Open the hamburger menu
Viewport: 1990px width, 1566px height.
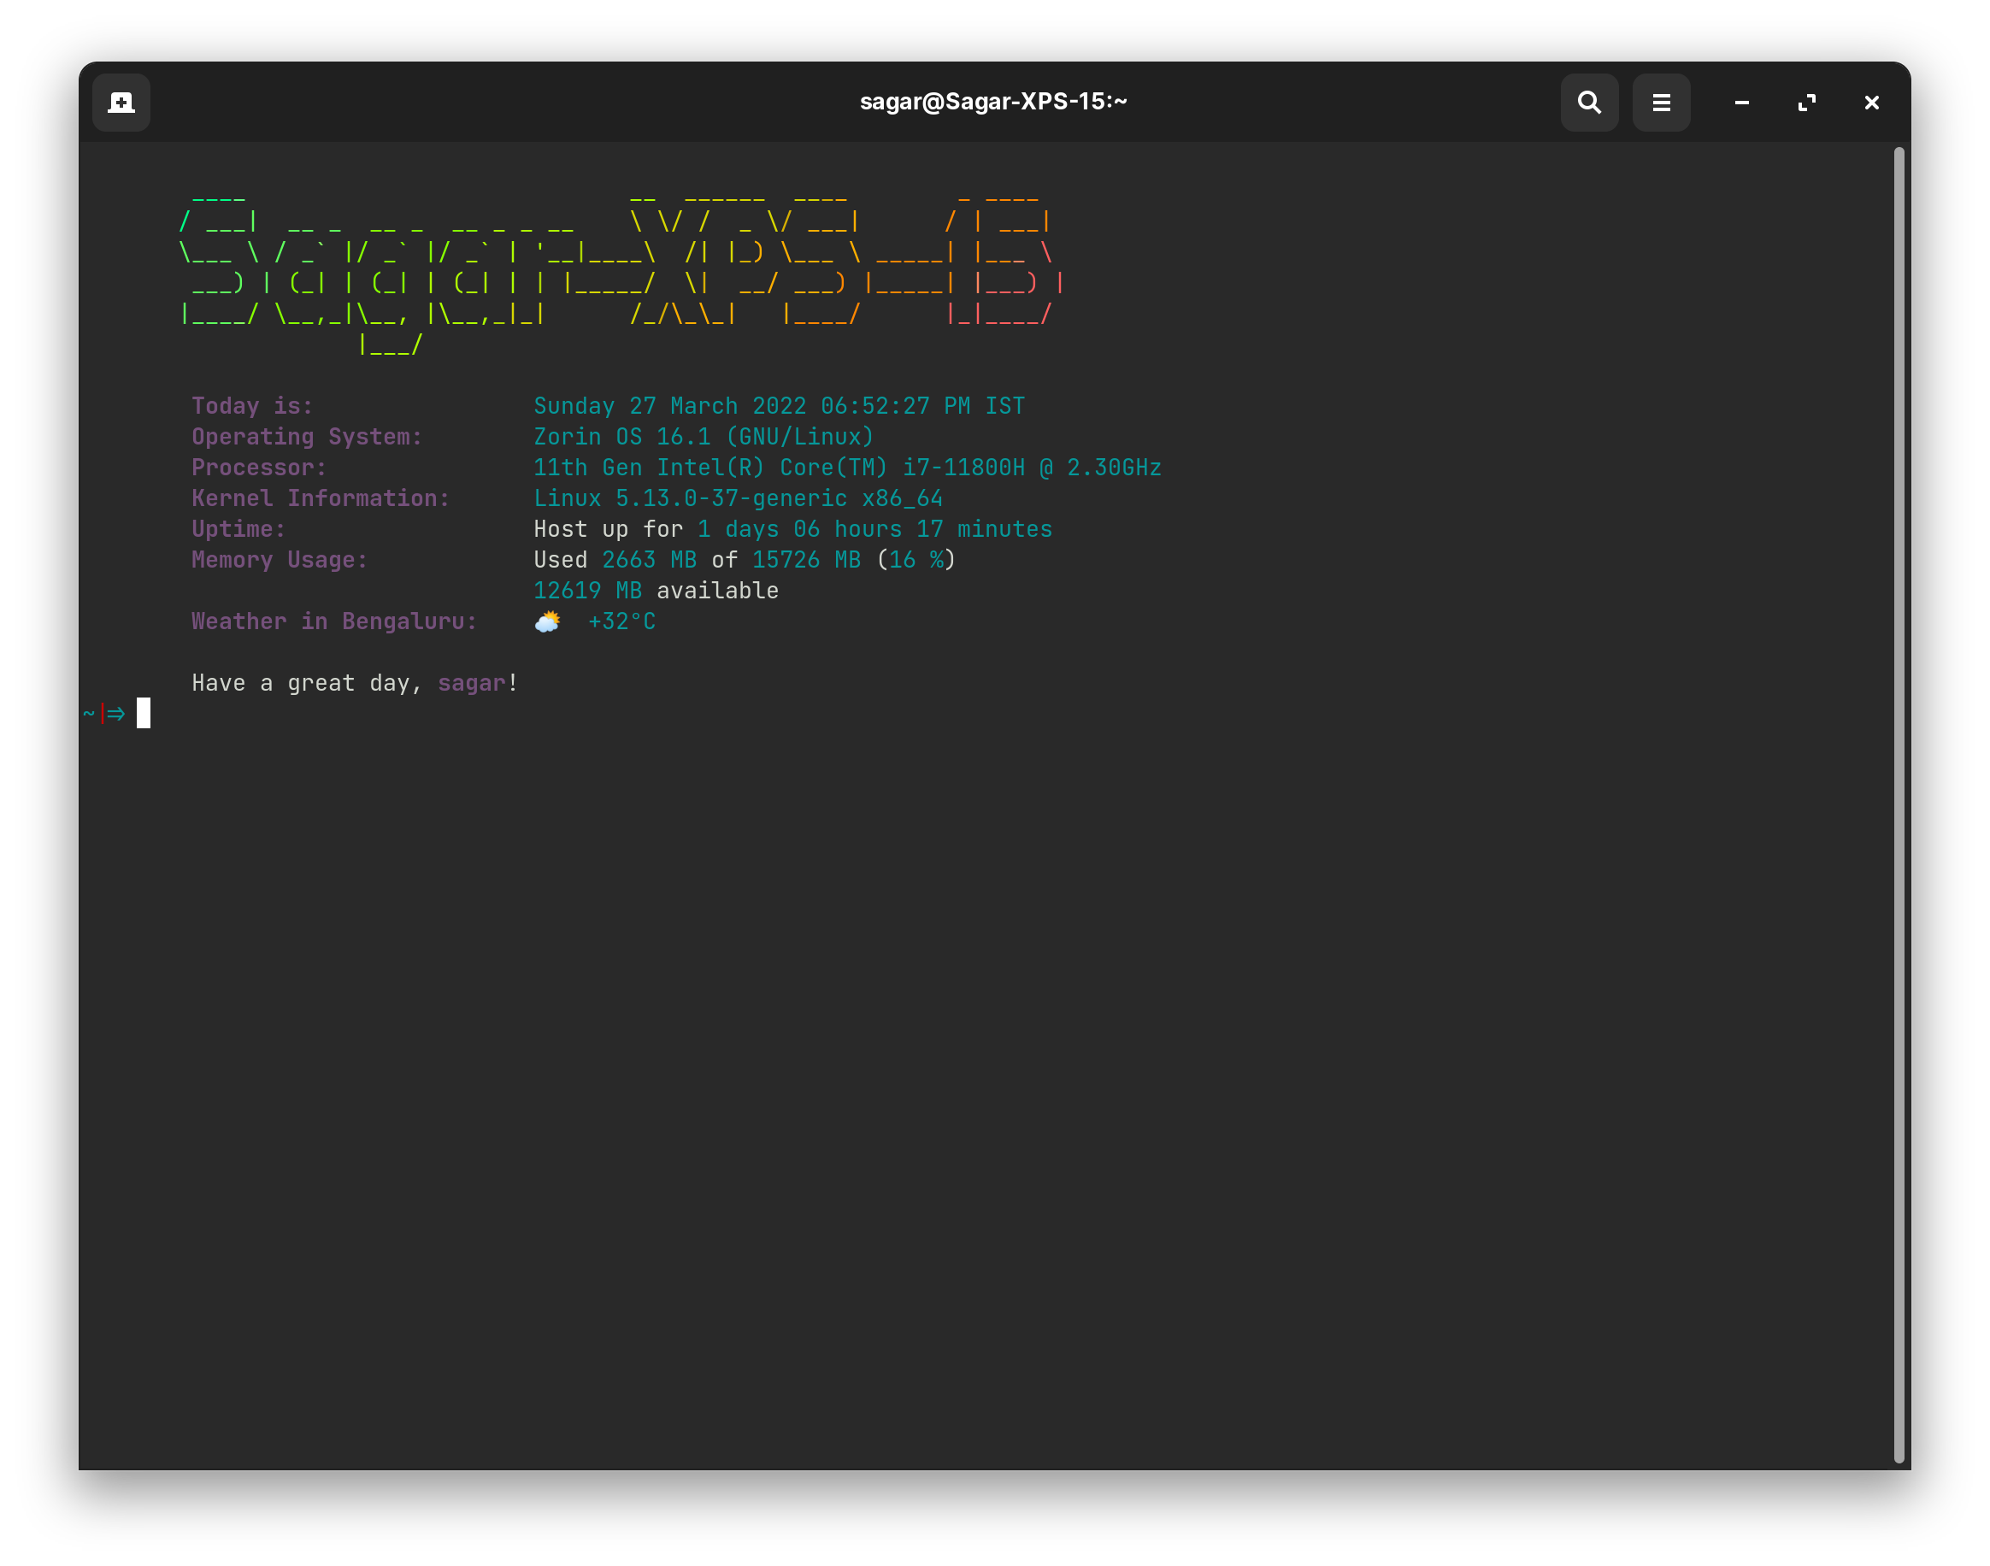tap(1661, 103)
